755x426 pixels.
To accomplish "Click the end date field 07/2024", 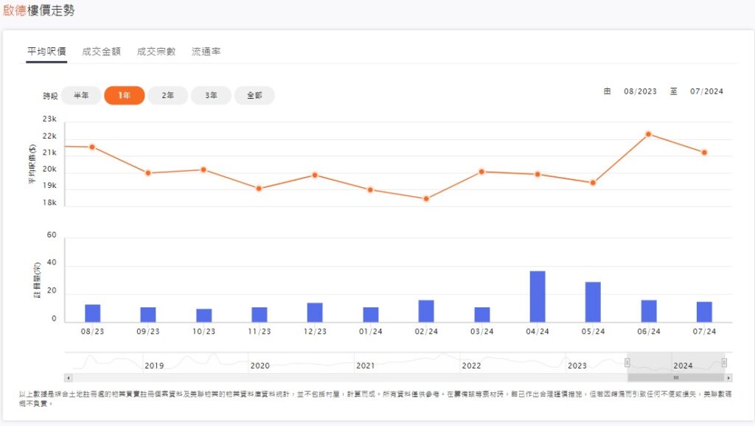I will pos(706,91).
